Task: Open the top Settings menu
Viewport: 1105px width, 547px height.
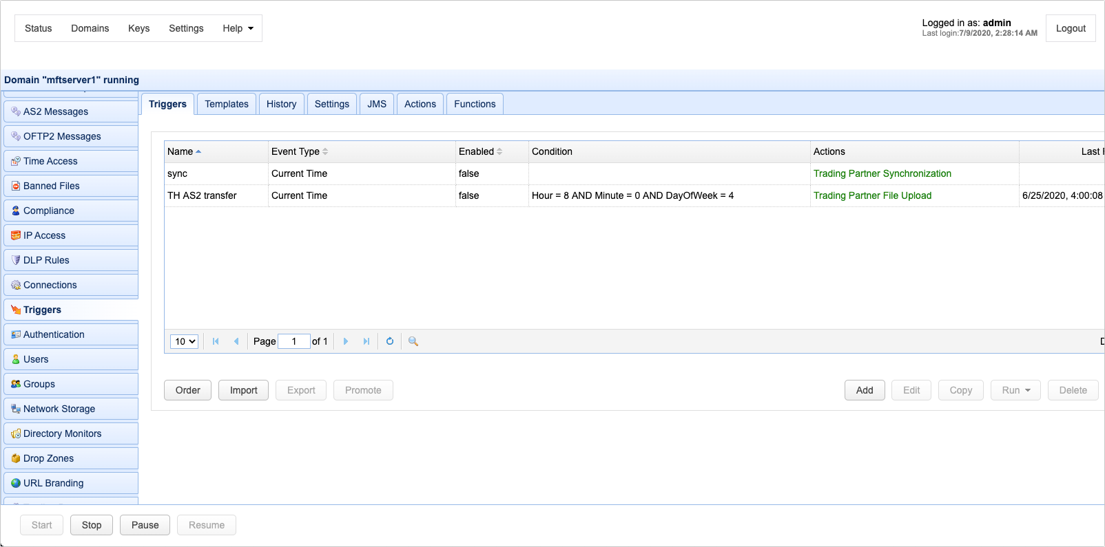Action: pos(186,28)
